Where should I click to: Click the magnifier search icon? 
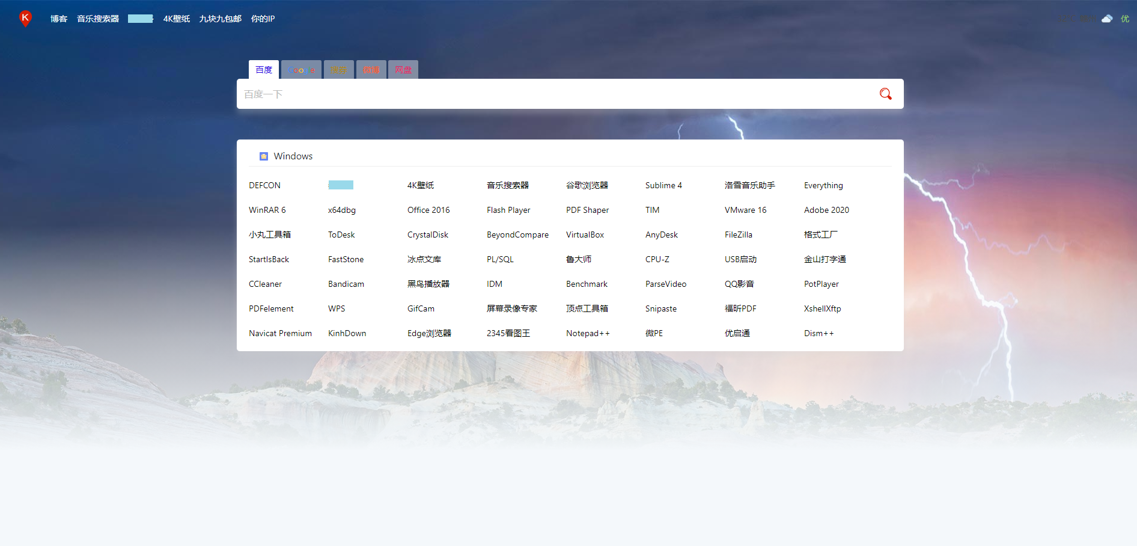point(885,94)
